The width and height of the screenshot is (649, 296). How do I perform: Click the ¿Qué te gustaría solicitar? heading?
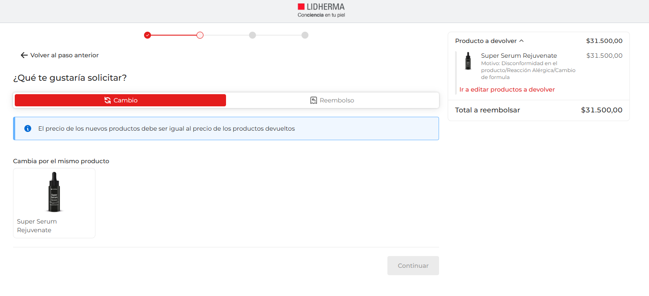(x=70, y=78)
